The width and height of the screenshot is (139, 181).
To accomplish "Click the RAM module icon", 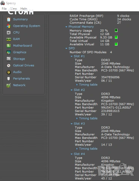I will tap(9, 39).
